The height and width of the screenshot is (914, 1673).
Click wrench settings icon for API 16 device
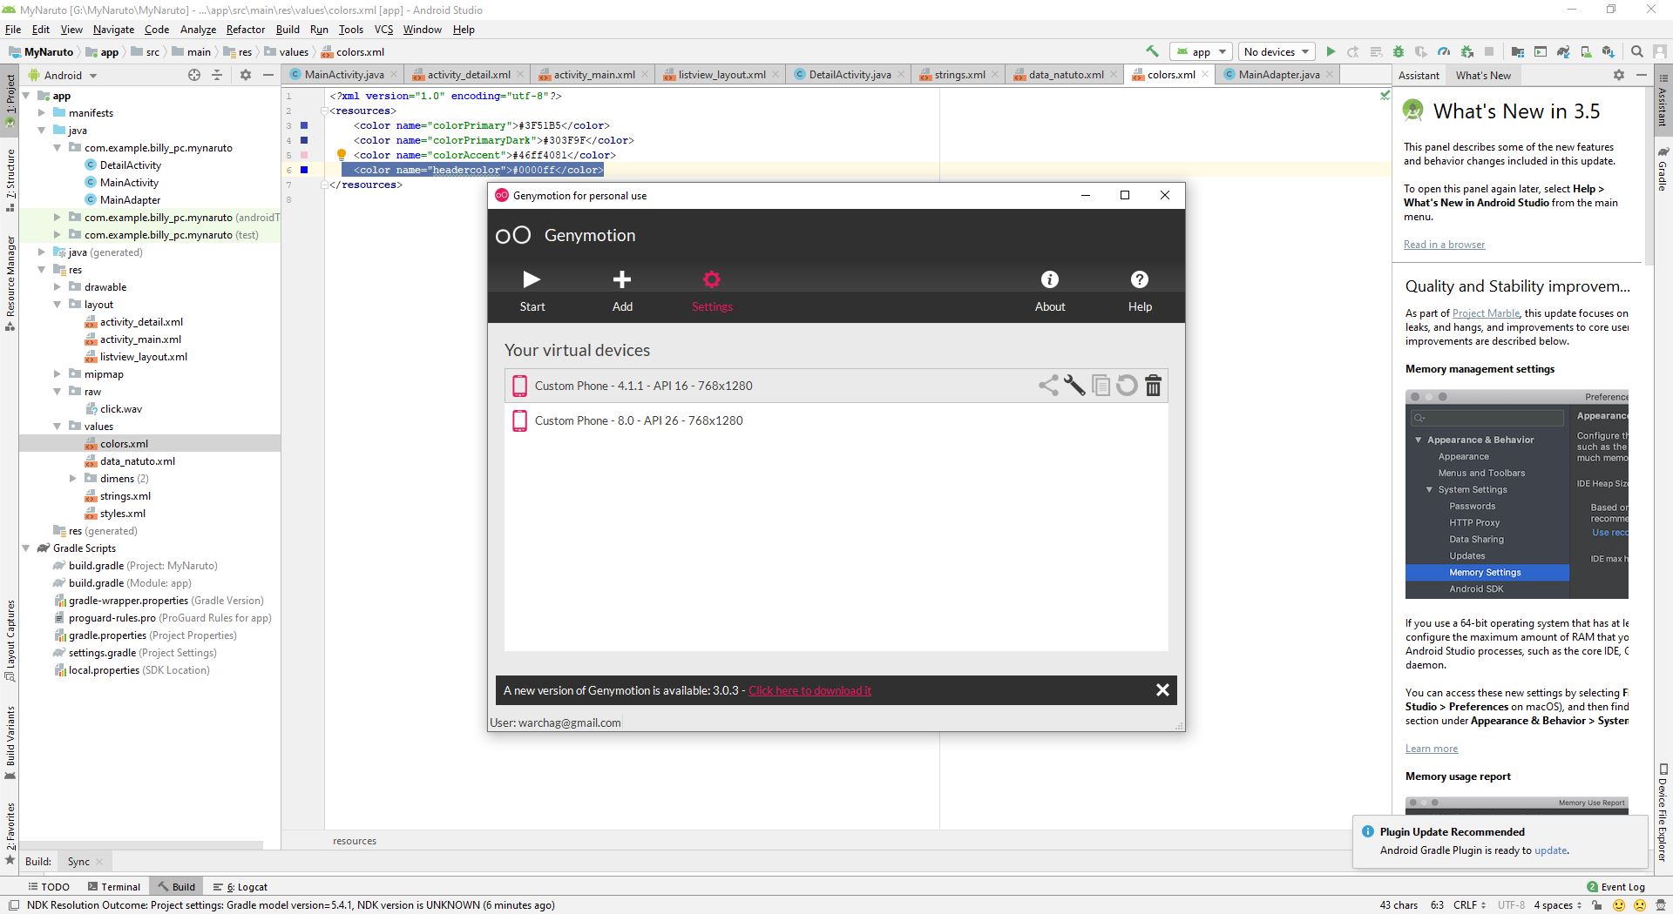point(1074,386)
